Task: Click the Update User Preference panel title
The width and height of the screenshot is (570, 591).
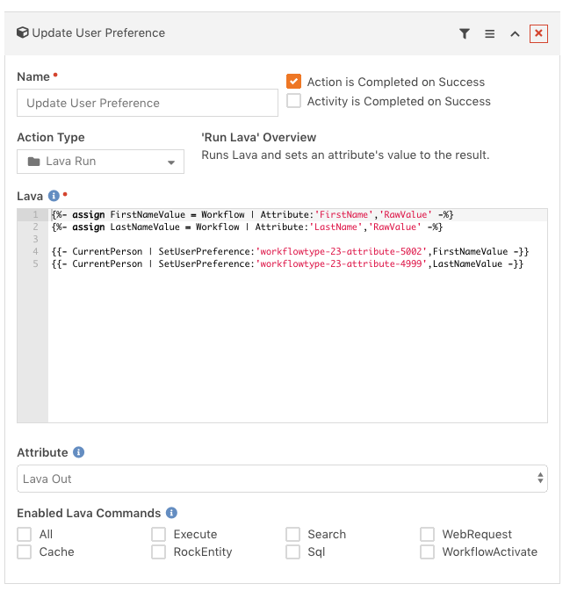Action: point(99,33)
